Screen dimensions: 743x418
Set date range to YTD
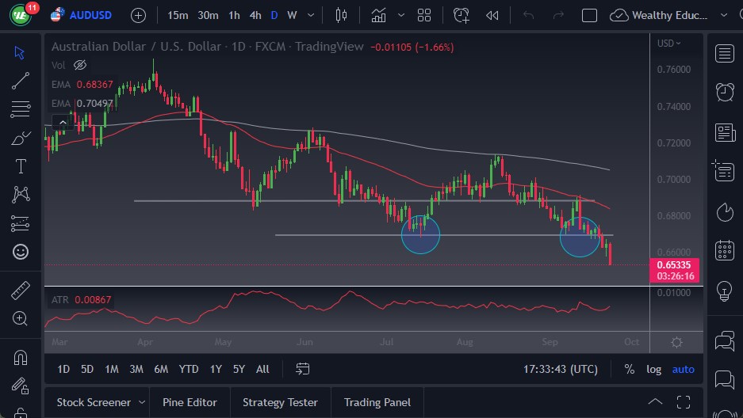[189, 369]
